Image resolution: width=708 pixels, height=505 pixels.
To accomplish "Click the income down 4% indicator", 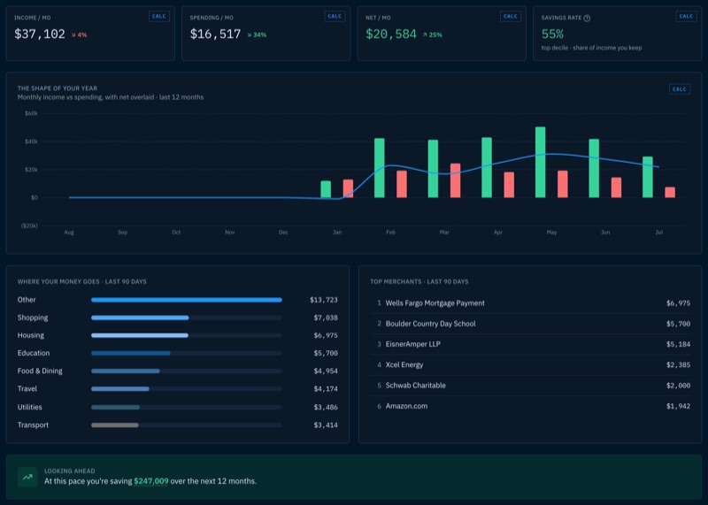I will coord(79,34).
